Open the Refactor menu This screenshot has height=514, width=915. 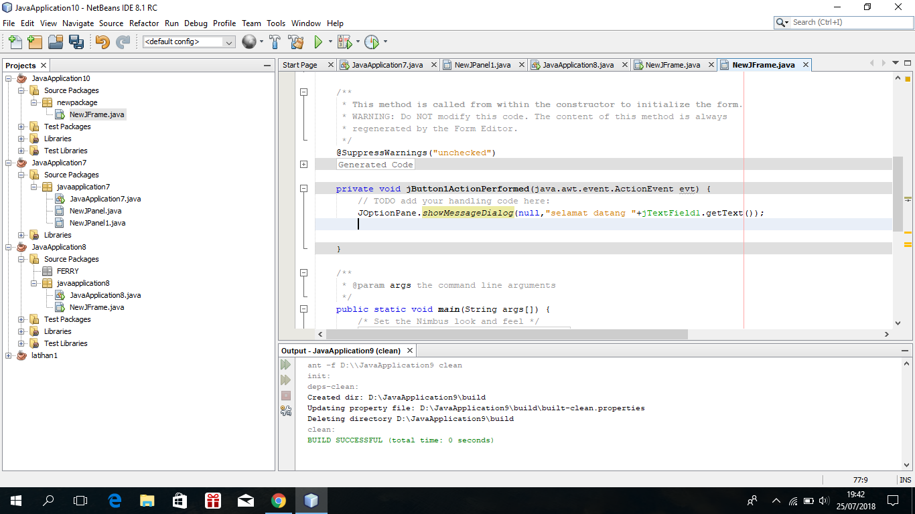point(144,23)
